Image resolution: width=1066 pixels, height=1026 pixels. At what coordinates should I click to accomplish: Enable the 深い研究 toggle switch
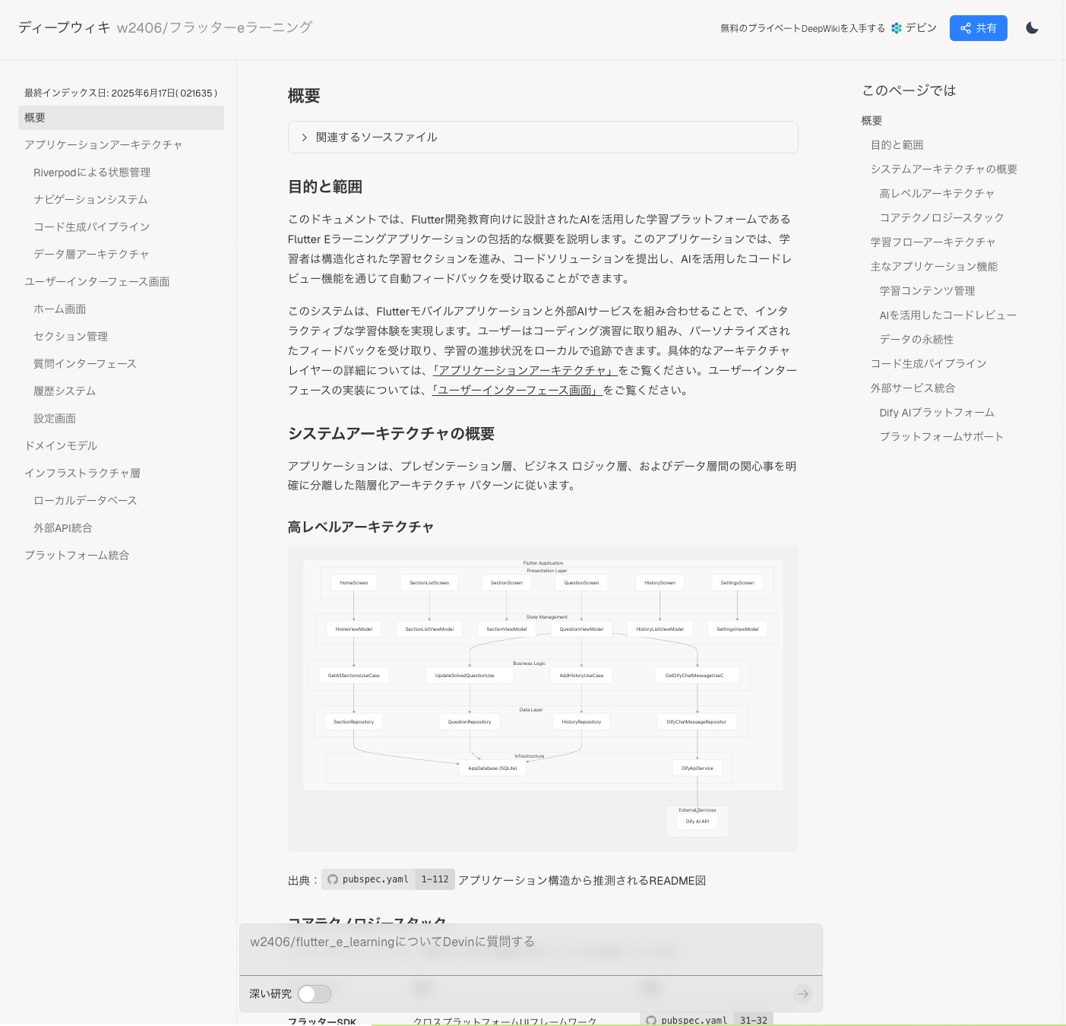pyautogui.click(x=314, y=994)
